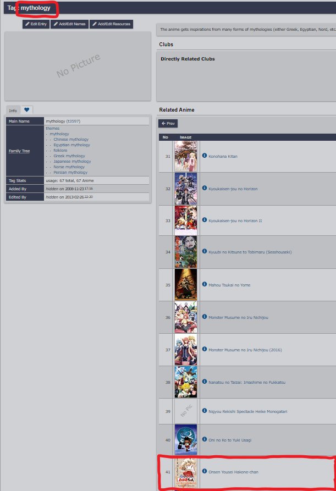Open Nigyou Rekishi Spectacle Heike Monogatari link
This screenshot has height=491, width=336.
pyautogui.click(x=247, y=411)
